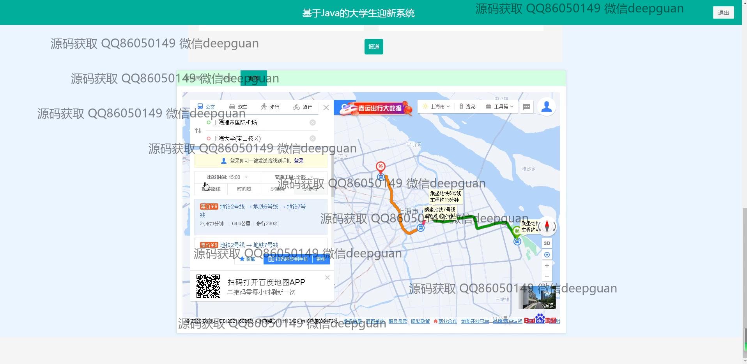Image resolution: width=747 pixels, height=364 pixels.
Task: Switch map to 3D view
Action: click(547, 243)
